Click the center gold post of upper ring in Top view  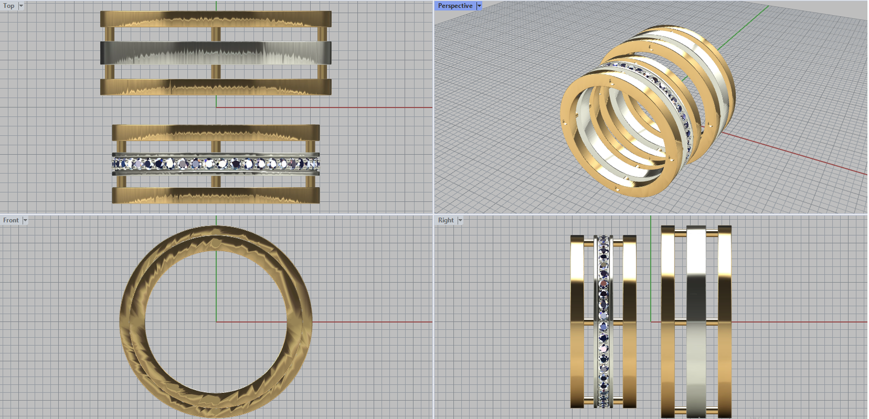tap(216, 34)
